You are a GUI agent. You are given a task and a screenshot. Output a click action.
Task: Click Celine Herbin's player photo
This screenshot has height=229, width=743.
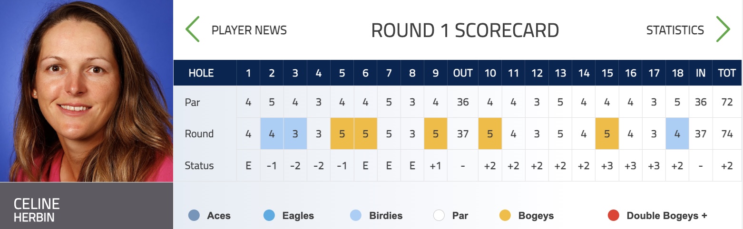point(87,91)
